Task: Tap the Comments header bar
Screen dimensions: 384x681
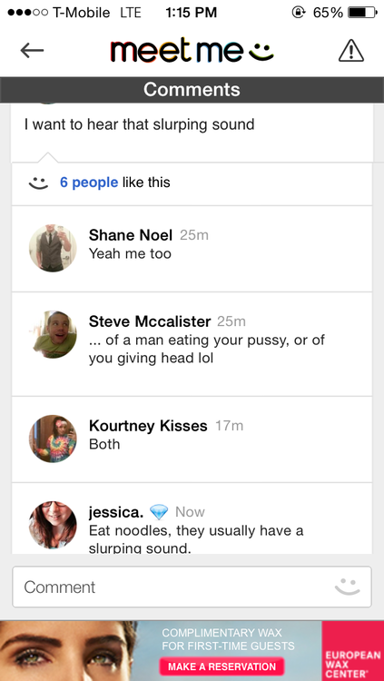Action: click(x=192, y=90)
